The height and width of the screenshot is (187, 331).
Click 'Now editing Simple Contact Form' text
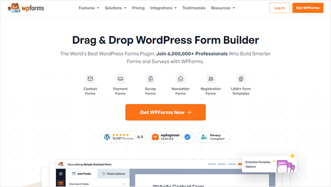click(90, 165)
